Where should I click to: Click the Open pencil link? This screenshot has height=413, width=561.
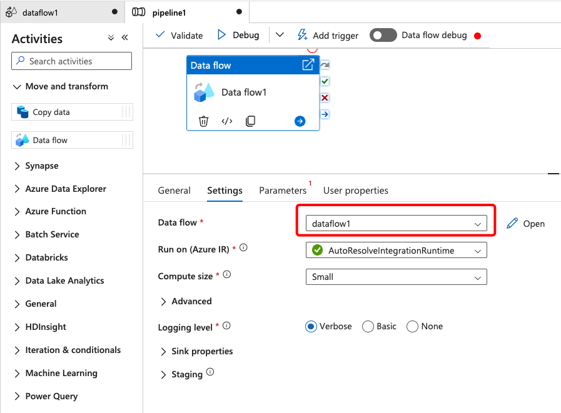tap(525, 224)
